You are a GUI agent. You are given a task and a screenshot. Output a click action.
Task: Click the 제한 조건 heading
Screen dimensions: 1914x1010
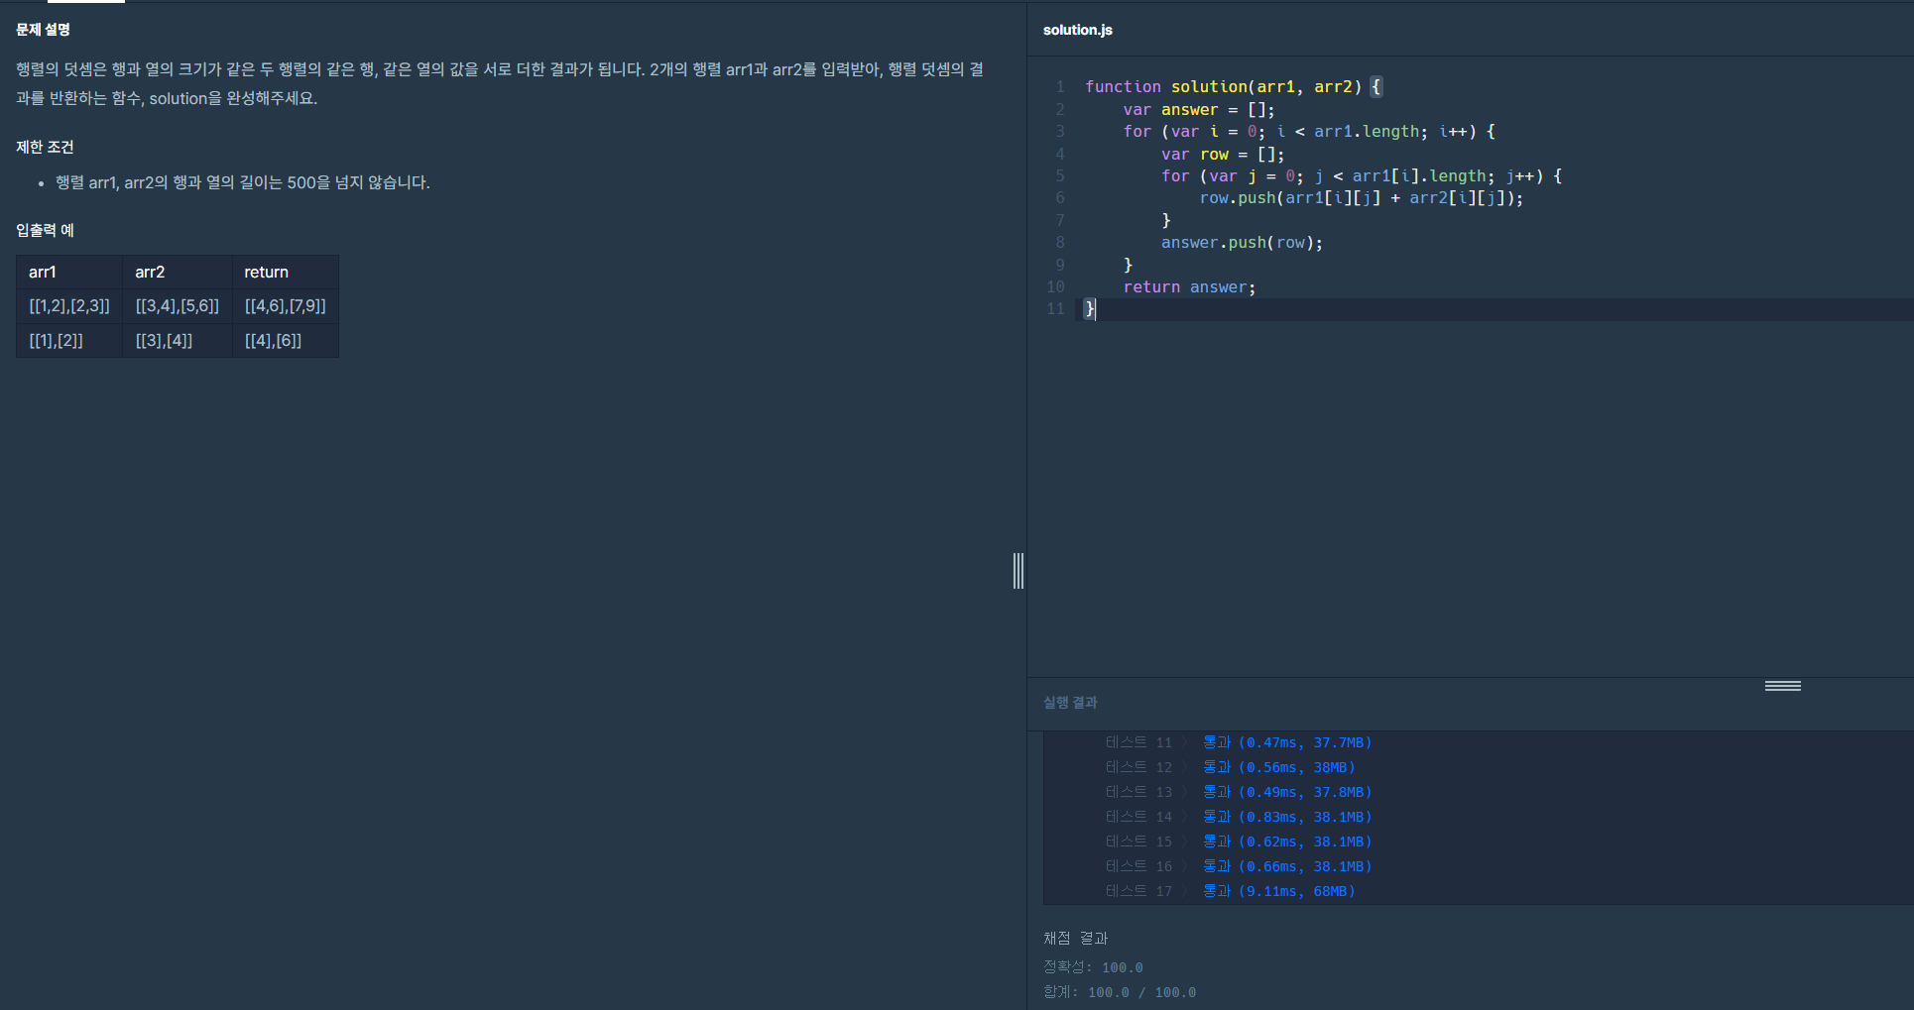pyautogui.click(x=45, y=147)
